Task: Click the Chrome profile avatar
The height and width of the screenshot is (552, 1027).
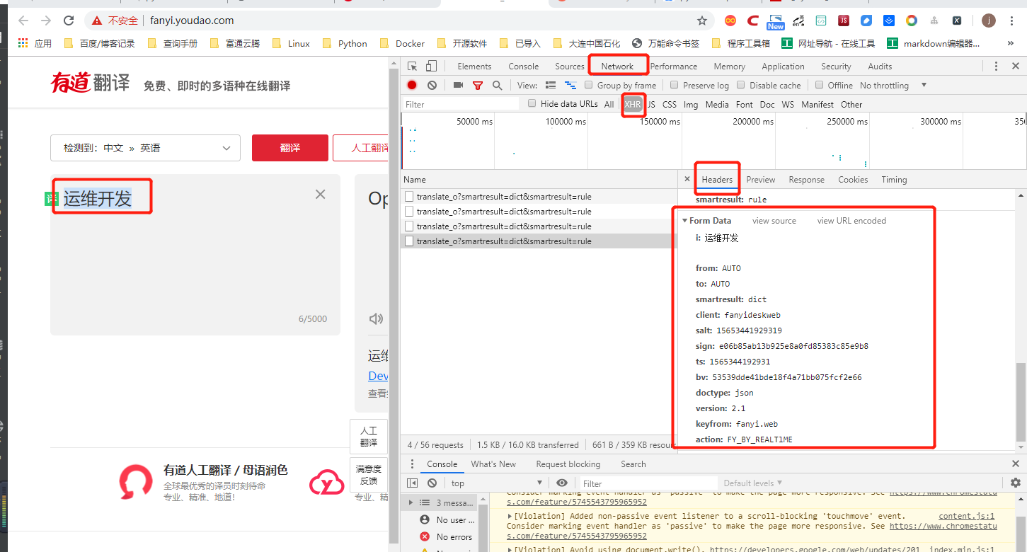Action: pos(989,21)
